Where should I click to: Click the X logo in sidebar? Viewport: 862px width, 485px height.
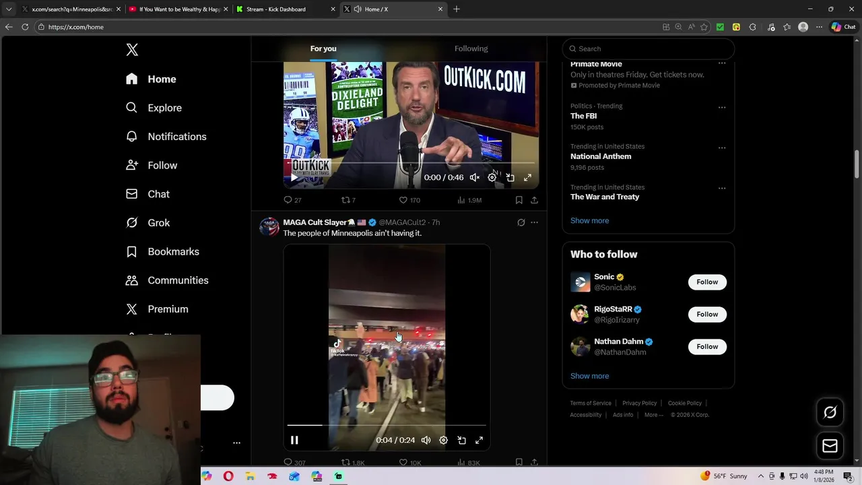click(133, 50)
